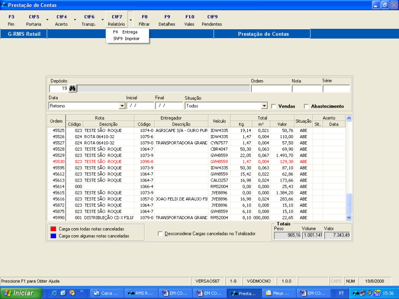Viewport: 399px width, 299px height.
Task: Click the Nota input field
Action: click(307, 89)
